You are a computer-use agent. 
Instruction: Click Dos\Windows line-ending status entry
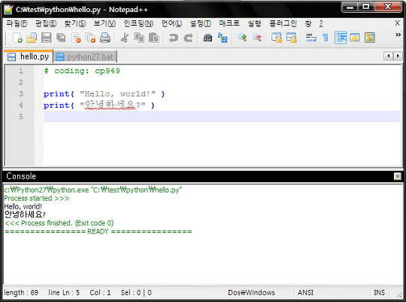coord(251,293)
